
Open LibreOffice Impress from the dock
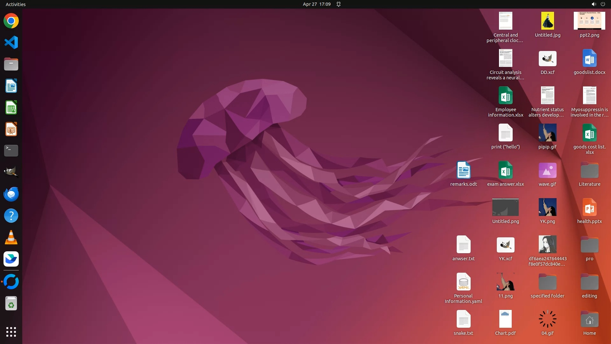click(x=11, y=129)
